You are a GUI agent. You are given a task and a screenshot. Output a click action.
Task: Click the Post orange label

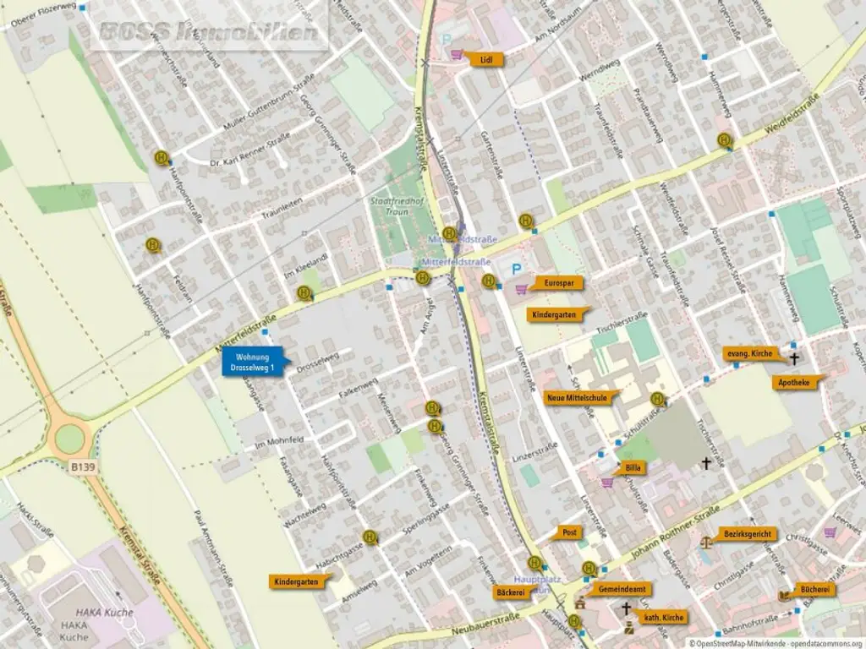(x=567, y=532)
